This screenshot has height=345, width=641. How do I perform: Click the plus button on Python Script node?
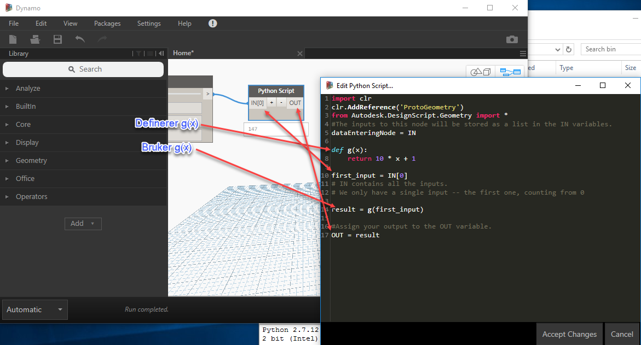click(272, 103)
